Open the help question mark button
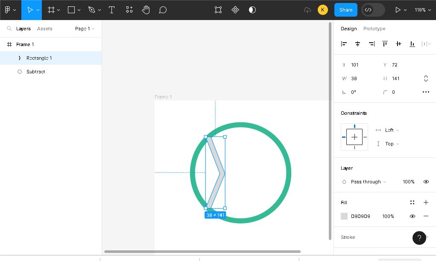The height and width of the screenshot is (261, 436). point(419,238)
